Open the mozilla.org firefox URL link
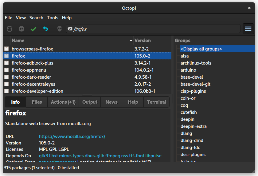Screen dimensions: 258x176 coord(72,137)
